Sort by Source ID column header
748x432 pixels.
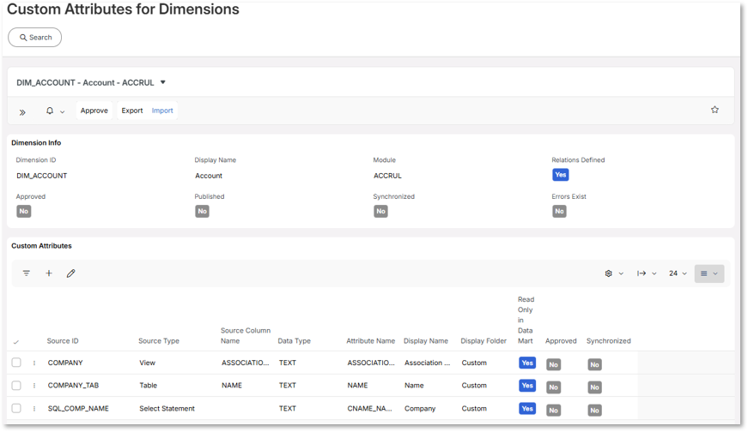click(x=63, y=341)
